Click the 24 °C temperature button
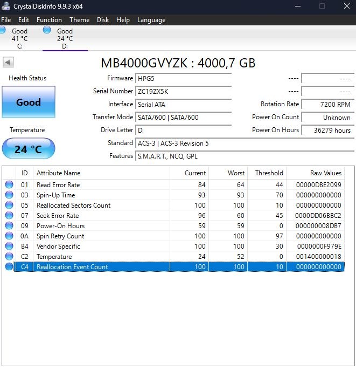Screen dimensions: 356x370 coord(29,149)
